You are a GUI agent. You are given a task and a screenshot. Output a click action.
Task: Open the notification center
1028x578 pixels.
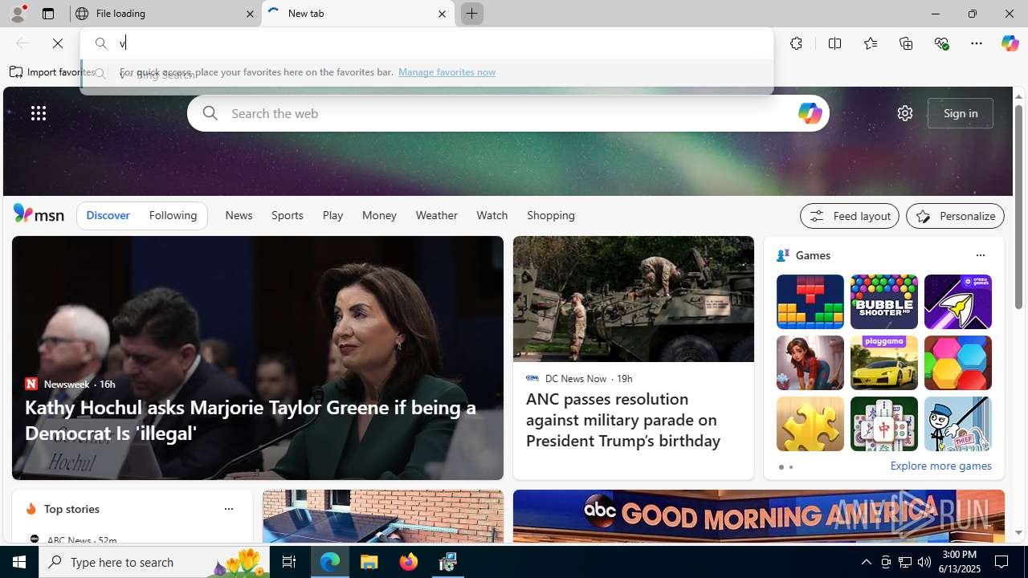(x=1002, y=562)
